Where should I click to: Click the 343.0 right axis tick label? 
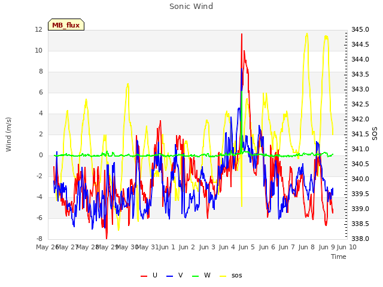coord(360,89)
